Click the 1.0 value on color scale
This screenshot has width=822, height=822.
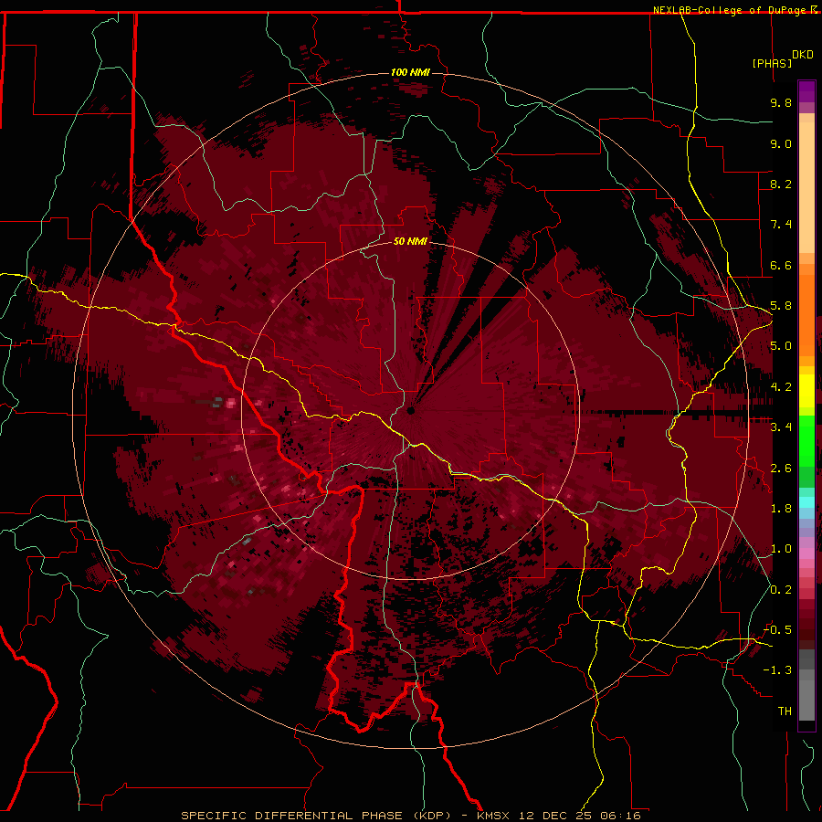[x=781, y=549]
